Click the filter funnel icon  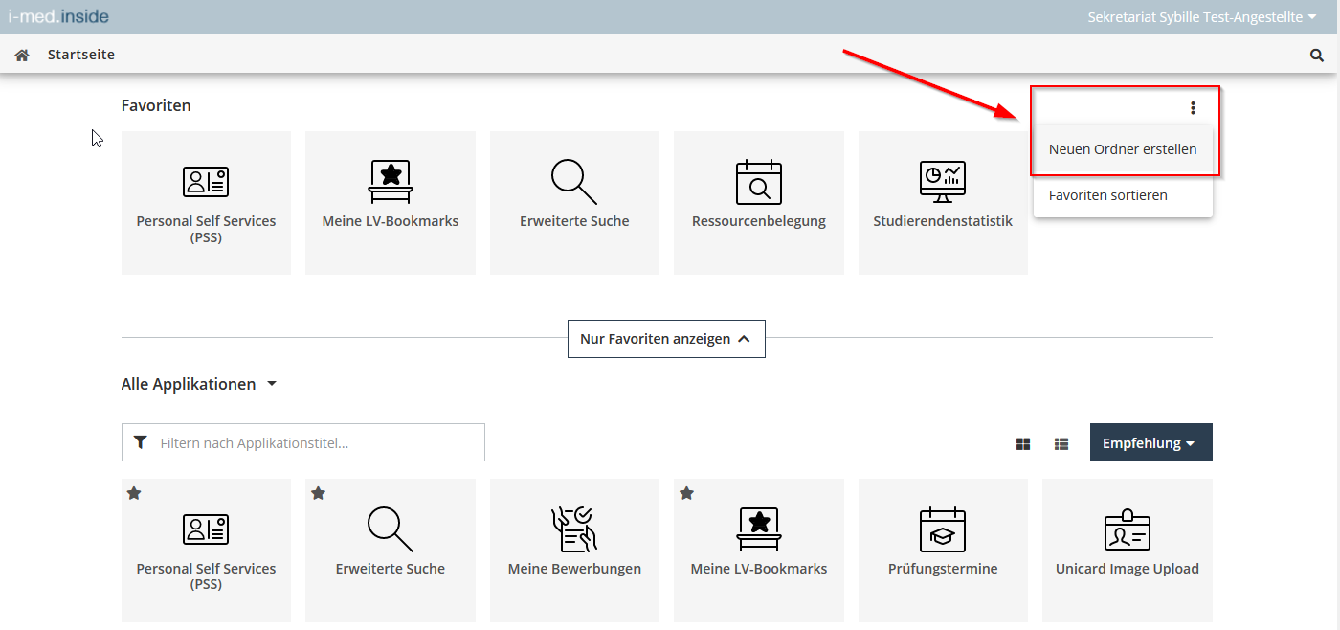click(141, 442)
